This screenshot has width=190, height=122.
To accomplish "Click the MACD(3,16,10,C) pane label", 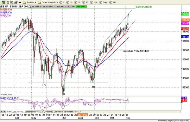I will 10,98.
